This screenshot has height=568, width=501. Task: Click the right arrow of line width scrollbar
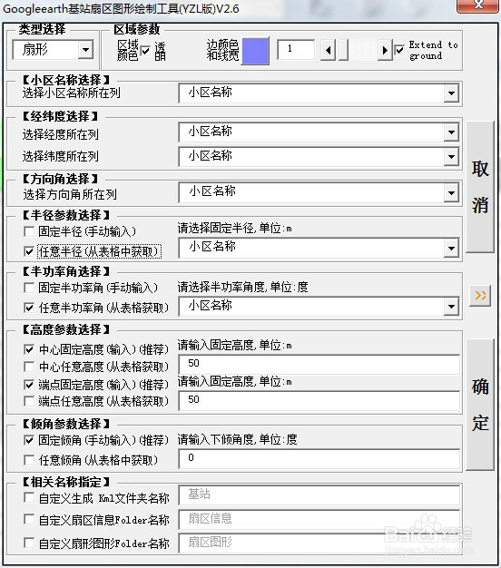click(385, 50)
